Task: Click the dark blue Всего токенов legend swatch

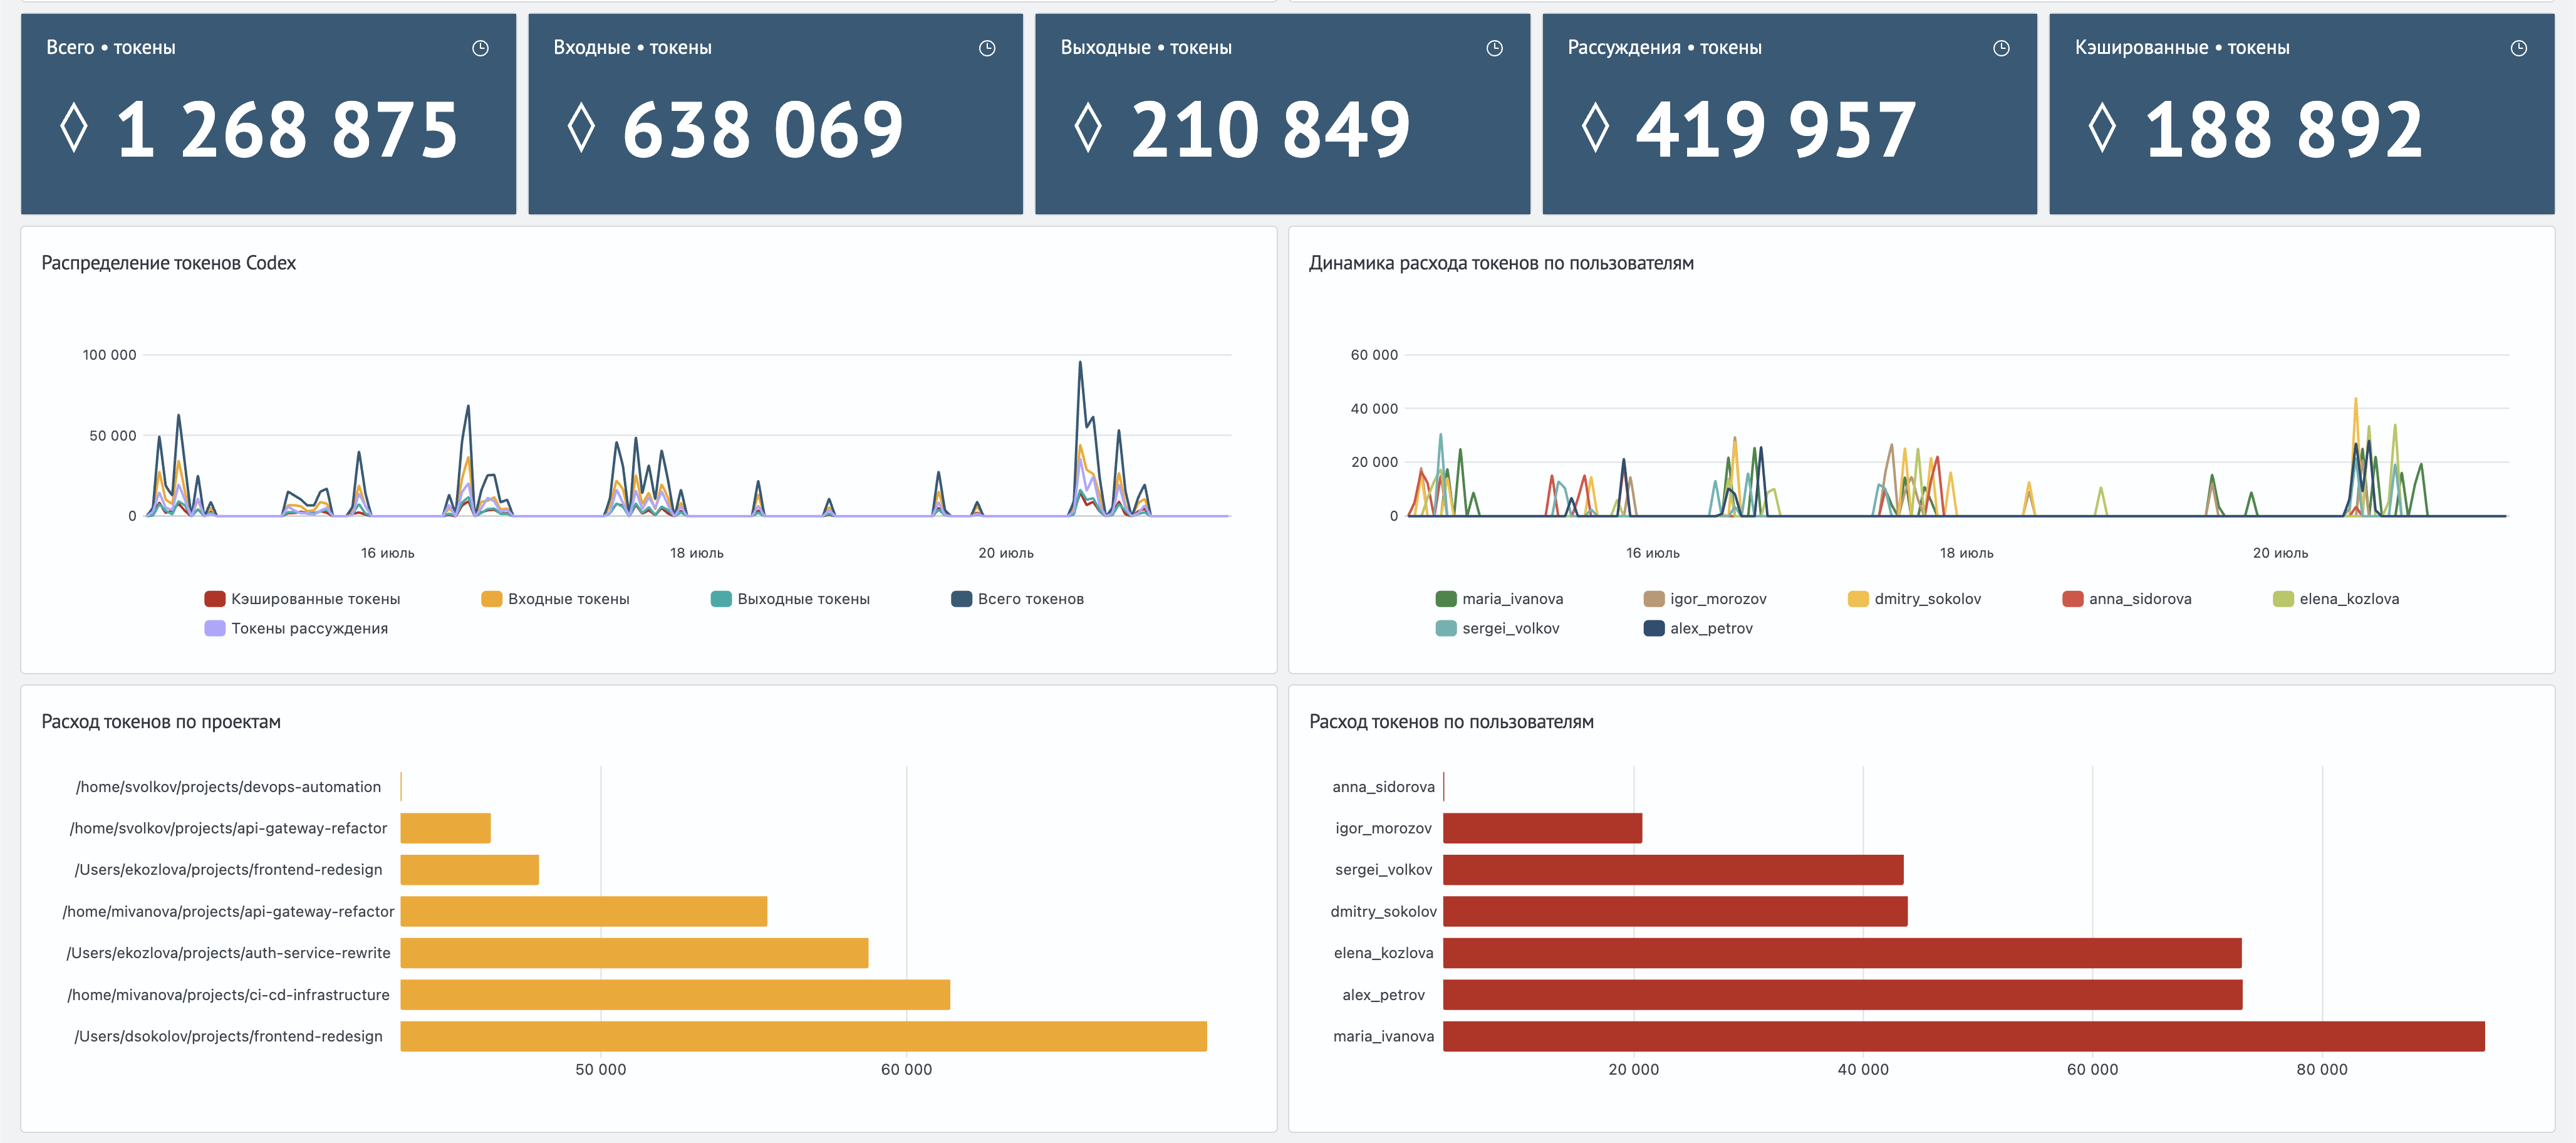Action: (x=961, y=599)
